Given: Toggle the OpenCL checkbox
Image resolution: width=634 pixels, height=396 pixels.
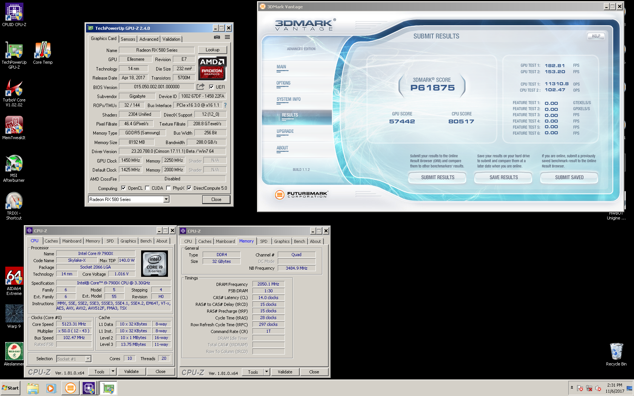Looking at the screenshot, I should (x=123, y=188).
